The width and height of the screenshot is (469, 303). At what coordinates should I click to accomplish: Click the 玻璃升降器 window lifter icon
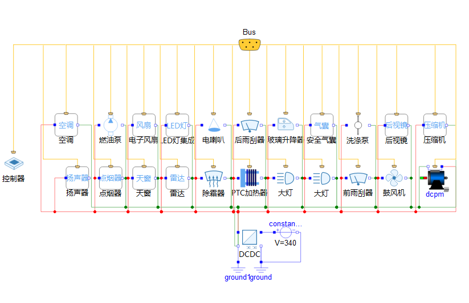pos(285,124)
